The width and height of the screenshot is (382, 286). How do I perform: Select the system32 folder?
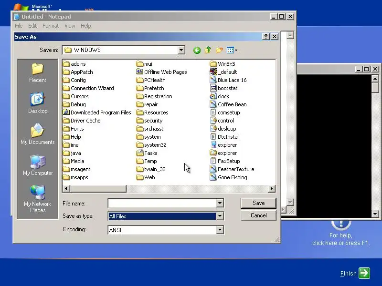tap(151, 145)
